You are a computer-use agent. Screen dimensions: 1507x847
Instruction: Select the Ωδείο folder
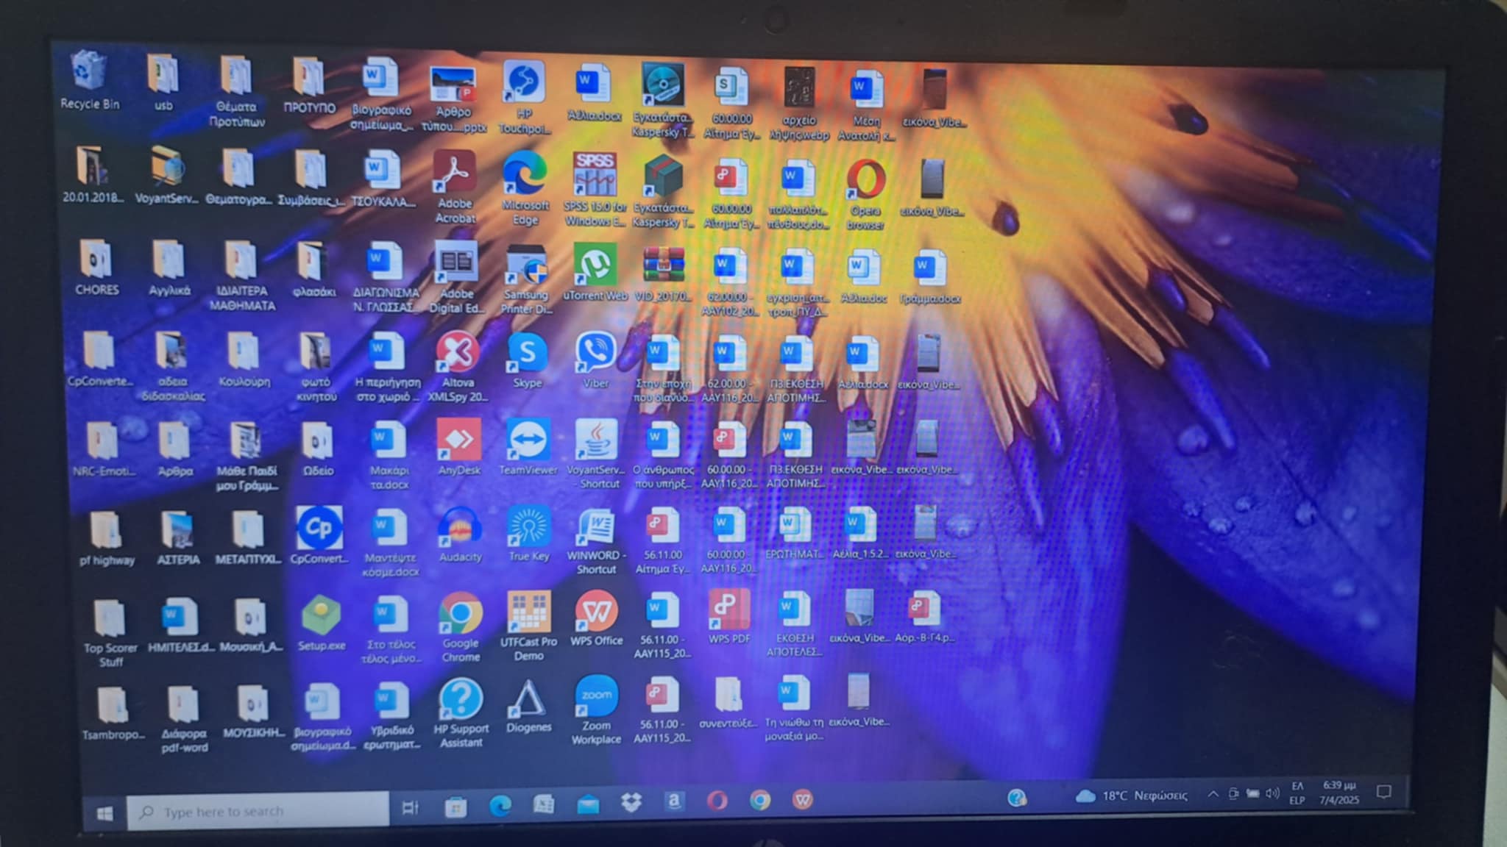tap(318, 449)
